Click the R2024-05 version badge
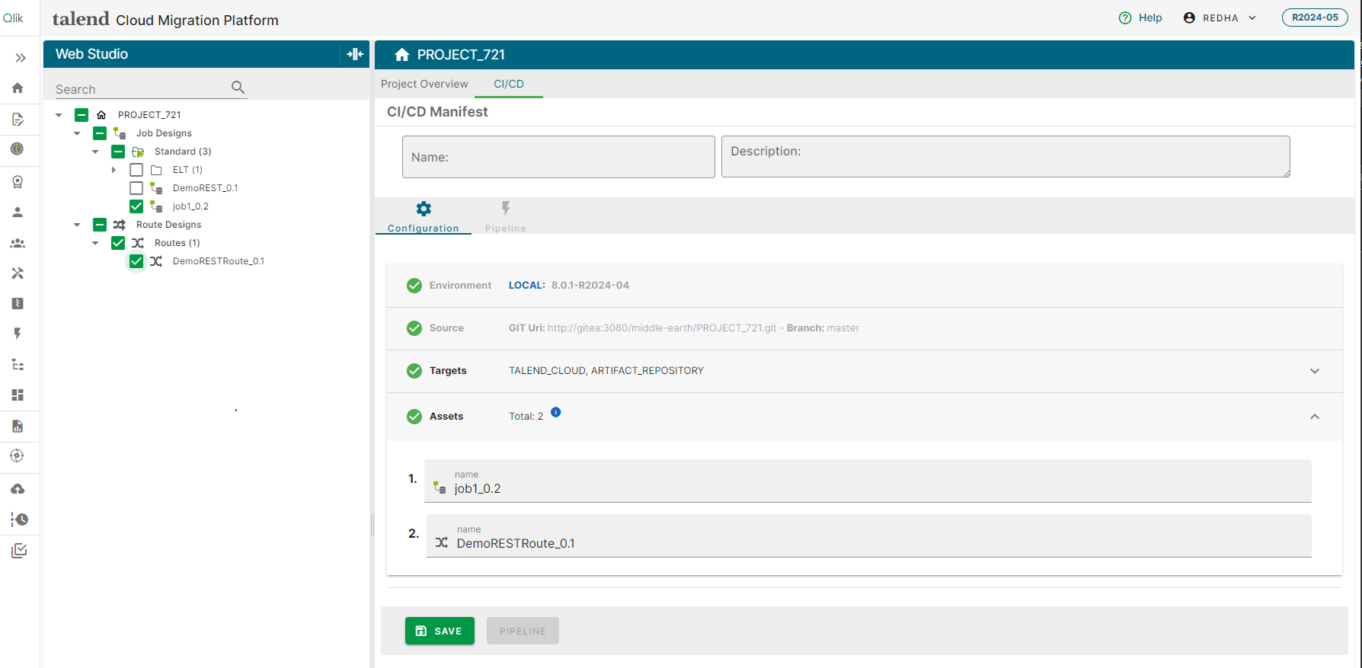 coord(1315,18)
